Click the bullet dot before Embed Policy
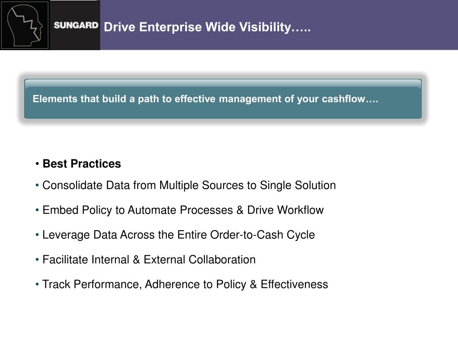458x344 pixels. [37, 210]
